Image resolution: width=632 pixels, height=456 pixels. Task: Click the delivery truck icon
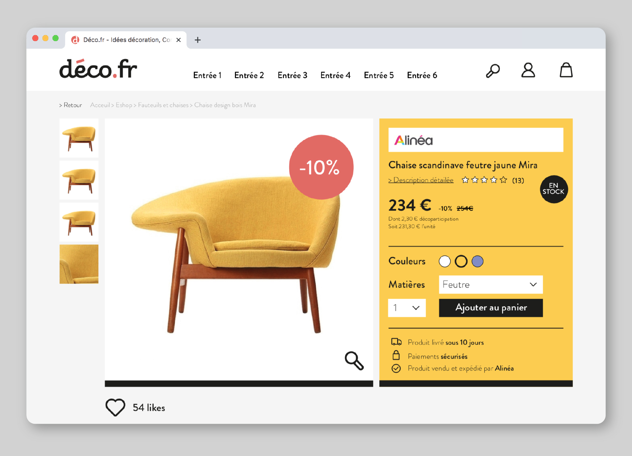click(x=396, y=342)
